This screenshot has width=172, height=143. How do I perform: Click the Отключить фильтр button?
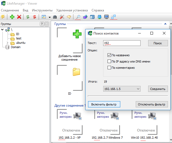152,104
